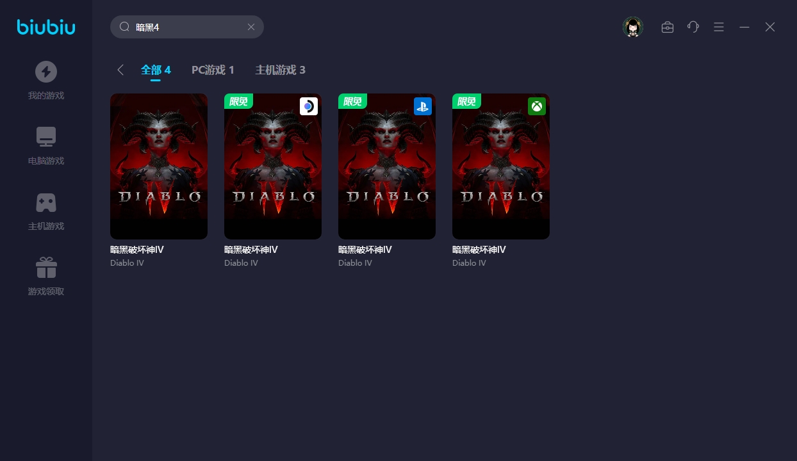Close the biubiu window

770,27
